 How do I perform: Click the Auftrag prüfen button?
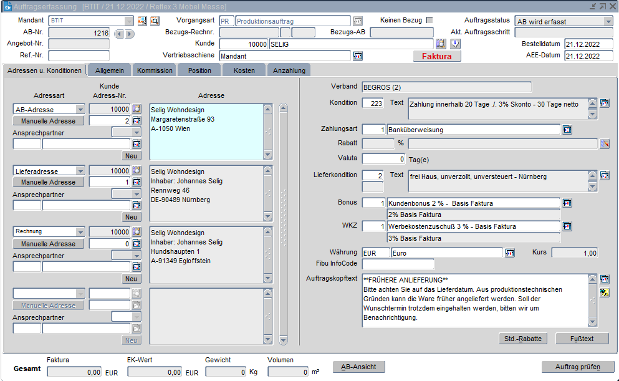(577, 367)
